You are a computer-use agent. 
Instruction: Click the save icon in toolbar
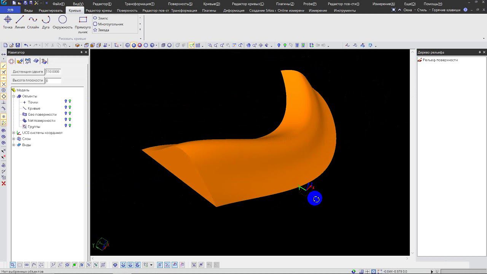(x=18, y=45)
